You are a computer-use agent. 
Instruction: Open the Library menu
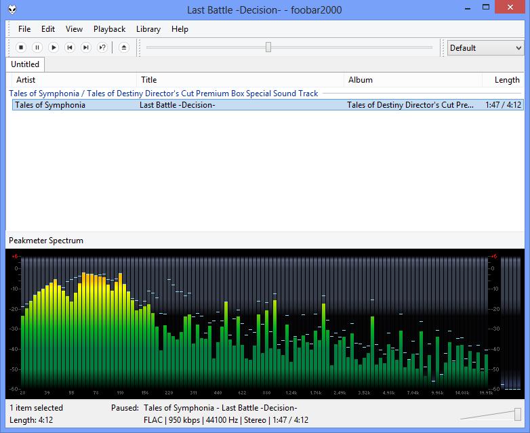click(x=148, y=29)
